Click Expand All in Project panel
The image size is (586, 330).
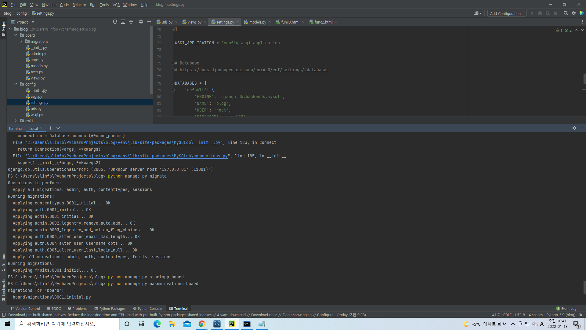pos(123,22)
